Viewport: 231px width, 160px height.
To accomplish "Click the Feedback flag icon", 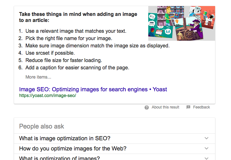I will [188, 107].
